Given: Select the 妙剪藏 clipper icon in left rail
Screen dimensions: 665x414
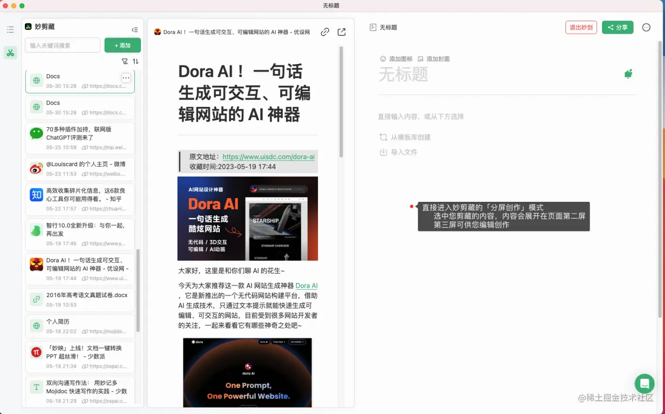Looking at the screenshot, I should 10,53.
